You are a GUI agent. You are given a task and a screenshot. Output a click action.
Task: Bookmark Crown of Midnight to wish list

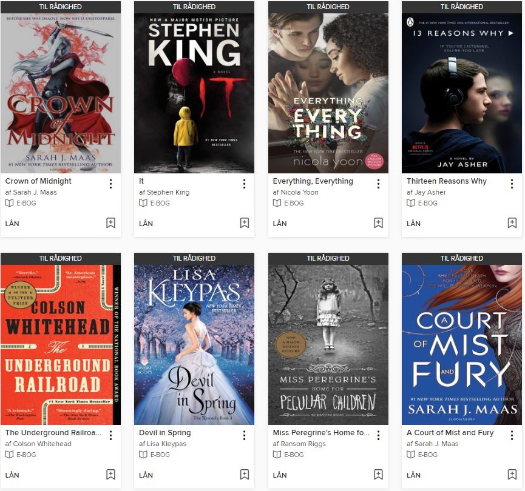pos(110,223)
